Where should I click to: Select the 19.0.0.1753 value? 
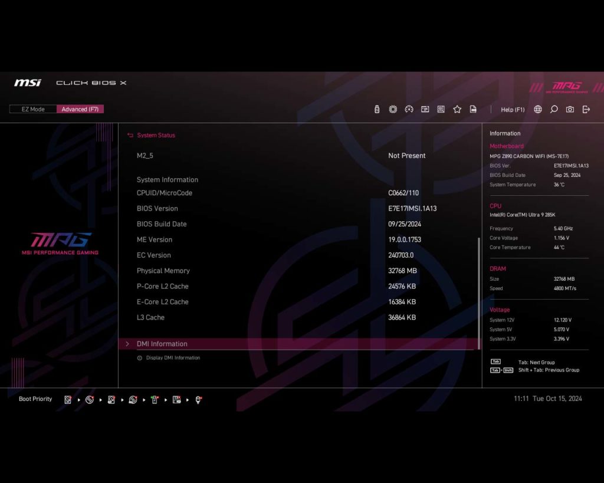pyautogui.click(x=405, y=239)
